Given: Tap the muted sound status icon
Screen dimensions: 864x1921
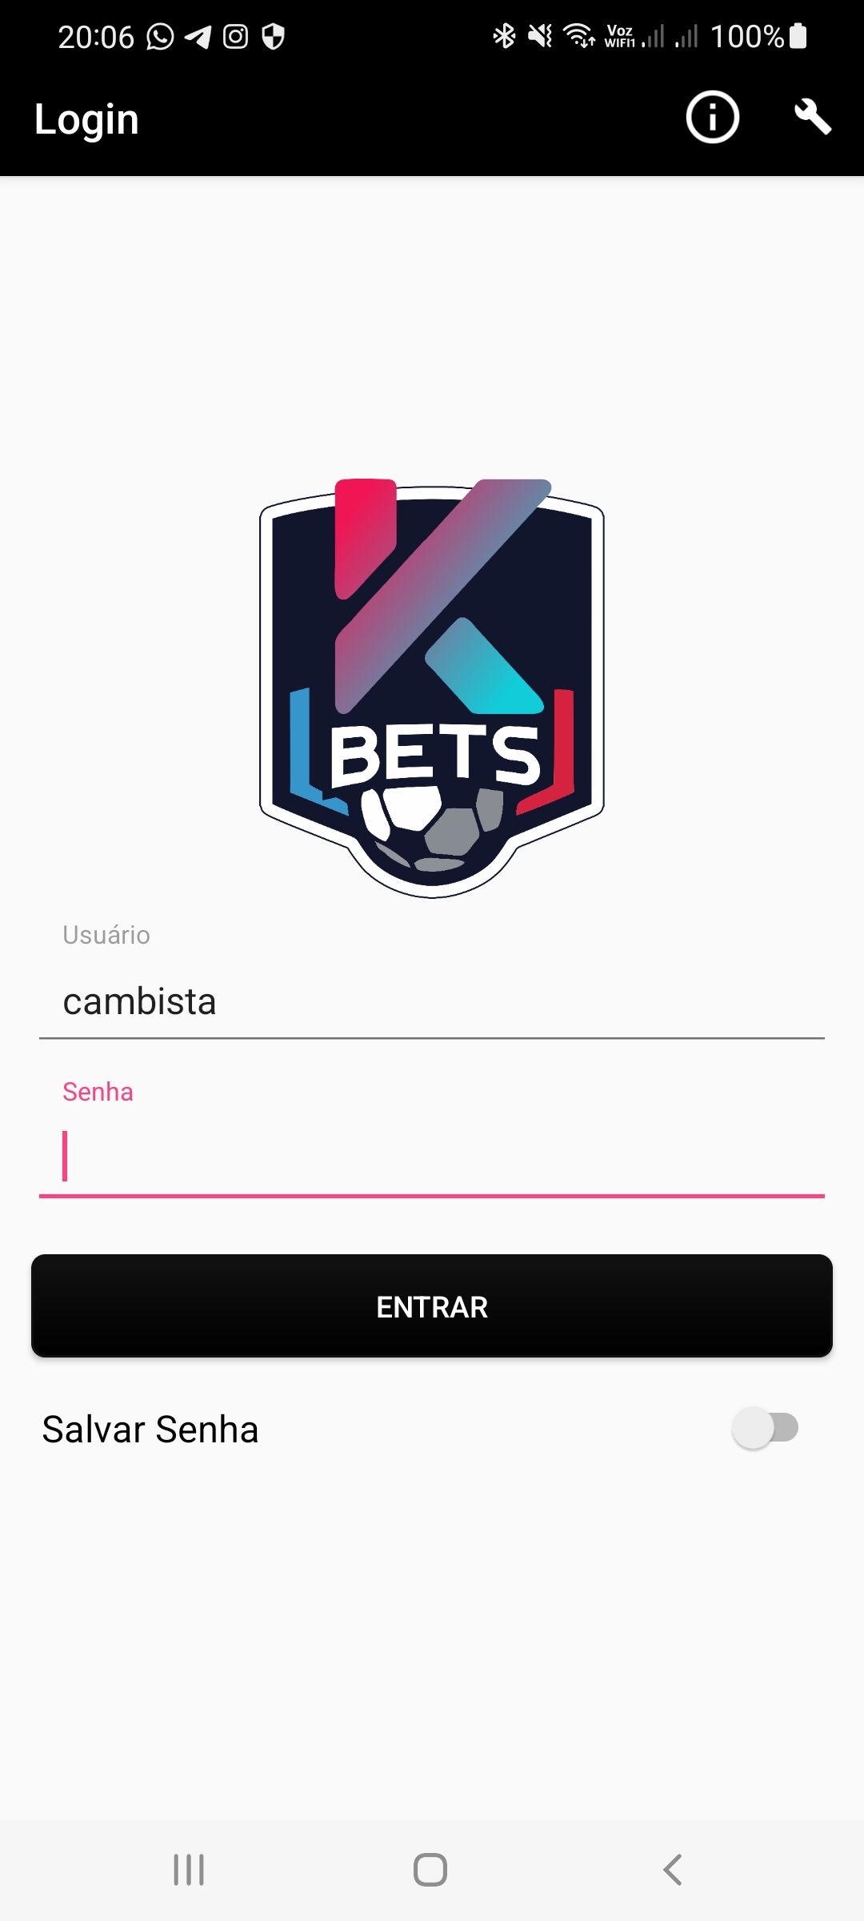Looking at the screenshot, I should click(540, 36).
